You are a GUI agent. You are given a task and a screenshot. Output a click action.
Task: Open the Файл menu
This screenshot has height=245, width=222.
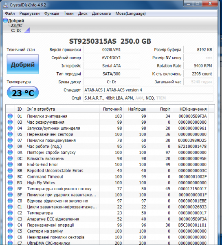point(10,13)
